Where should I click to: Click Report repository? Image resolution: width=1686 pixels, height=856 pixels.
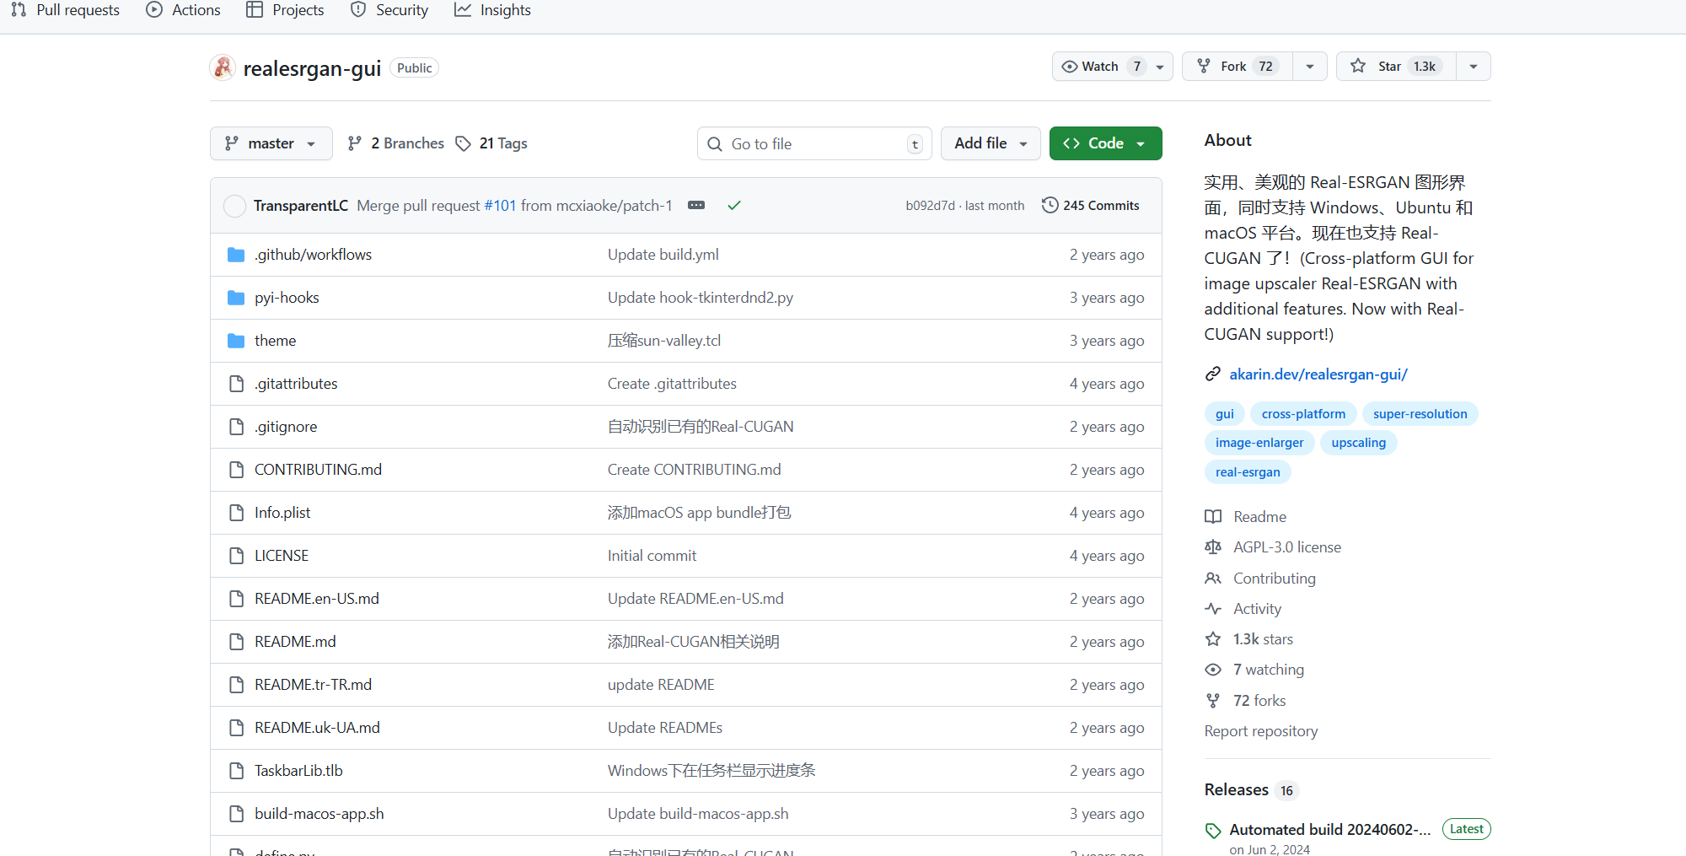coord(1261,731)
